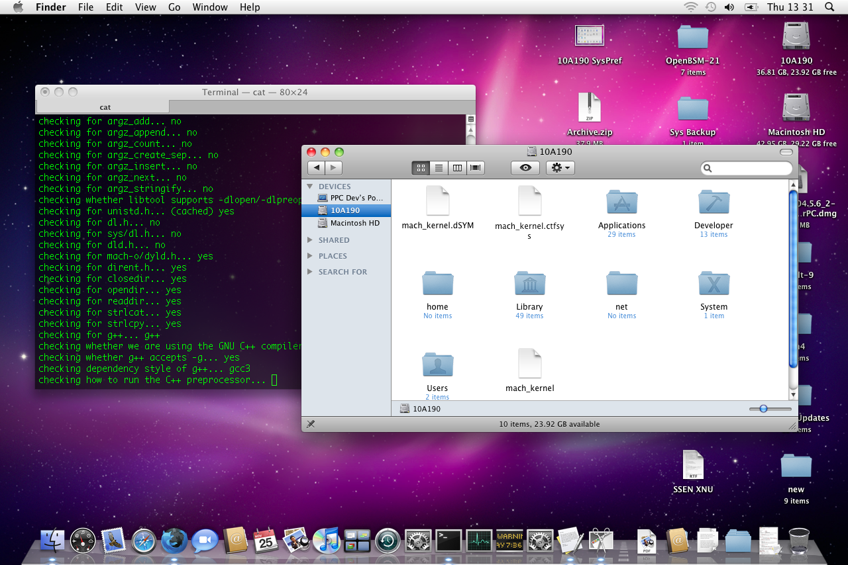Launch iTunes from the Dock

click(326, 541)
